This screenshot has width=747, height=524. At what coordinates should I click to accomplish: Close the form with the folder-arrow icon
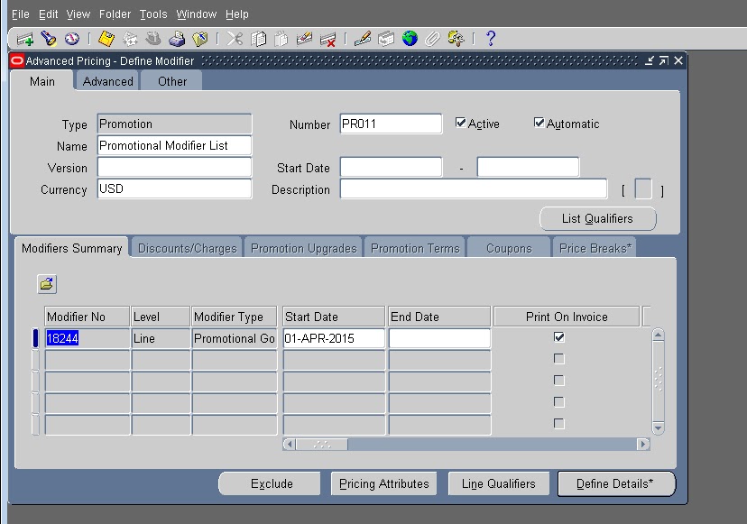pyautogui.click(x=200, y=39)
